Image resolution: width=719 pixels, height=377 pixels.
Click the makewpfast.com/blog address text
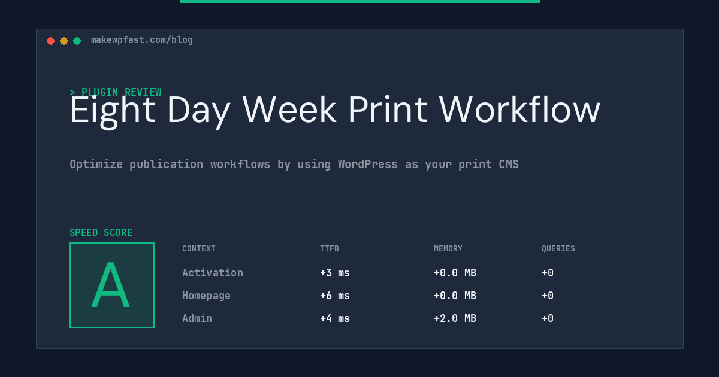(142, 40)
